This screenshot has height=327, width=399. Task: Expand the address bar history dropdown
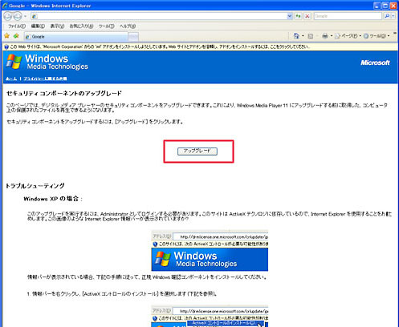point(290,16)
